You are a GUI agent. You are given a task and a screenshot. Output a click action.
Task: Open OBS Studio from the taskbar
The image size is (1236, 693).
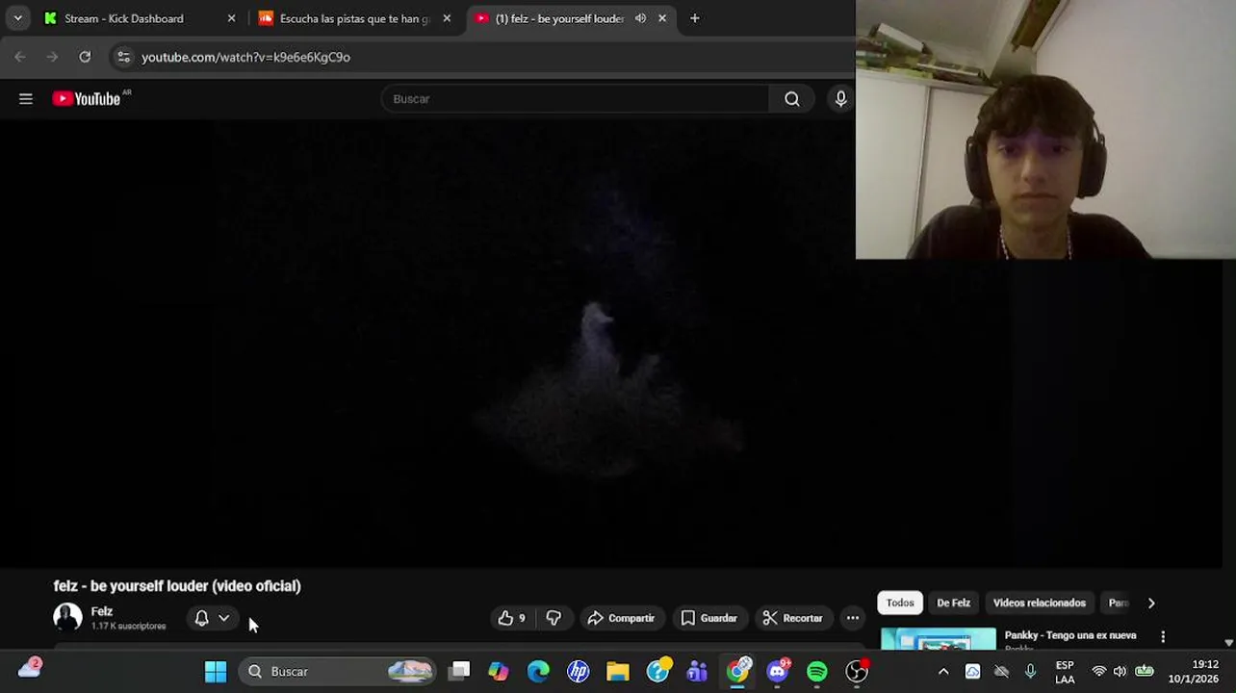tap(857, 671)
